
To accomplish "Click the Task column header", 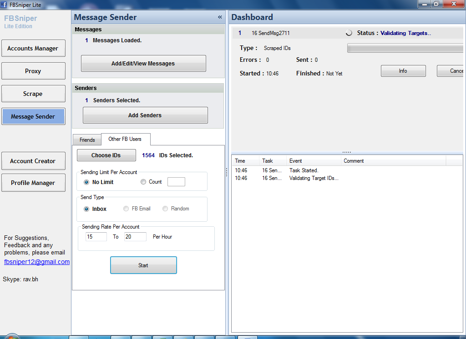I will pyautogui.click(x=273, y=160).
